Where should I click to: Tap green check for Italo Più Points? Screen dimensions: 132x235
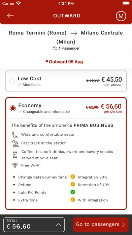73,192
